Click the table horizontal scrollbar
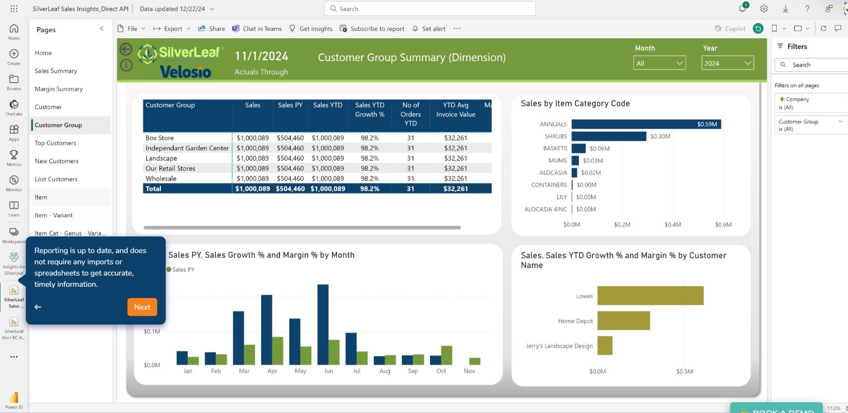Image resolution: width=848 pixels, height=413 pixels. tap(302, 228)
